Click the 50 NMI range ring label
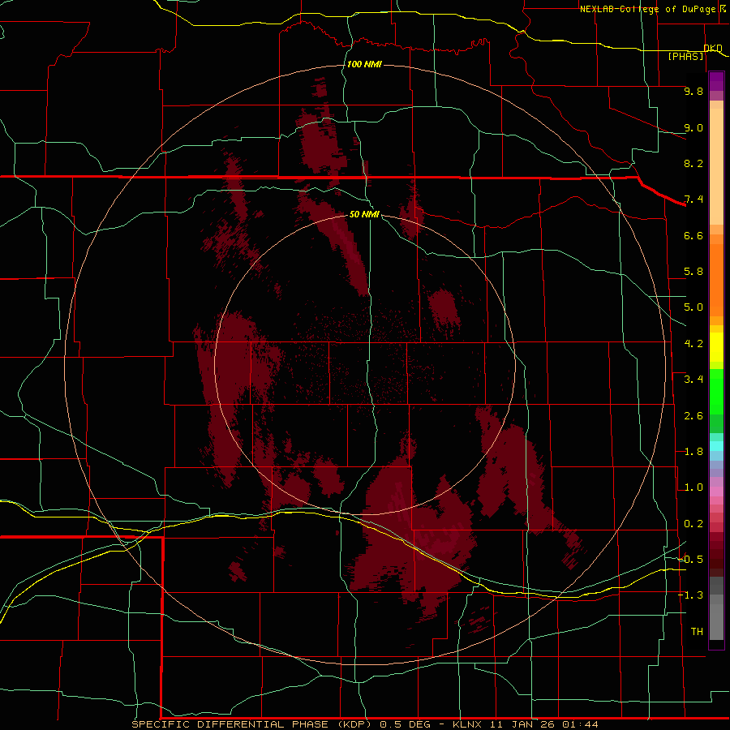This screenshot has height=730, width=730. click(x=364, y=214)
